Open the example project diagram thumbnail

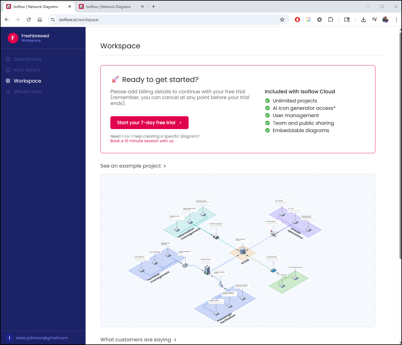238,250
